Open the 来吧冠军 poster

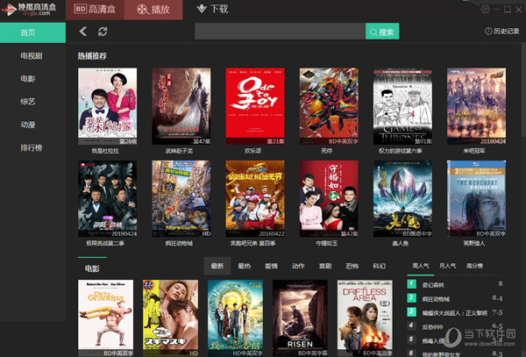[x=476, y=106]
